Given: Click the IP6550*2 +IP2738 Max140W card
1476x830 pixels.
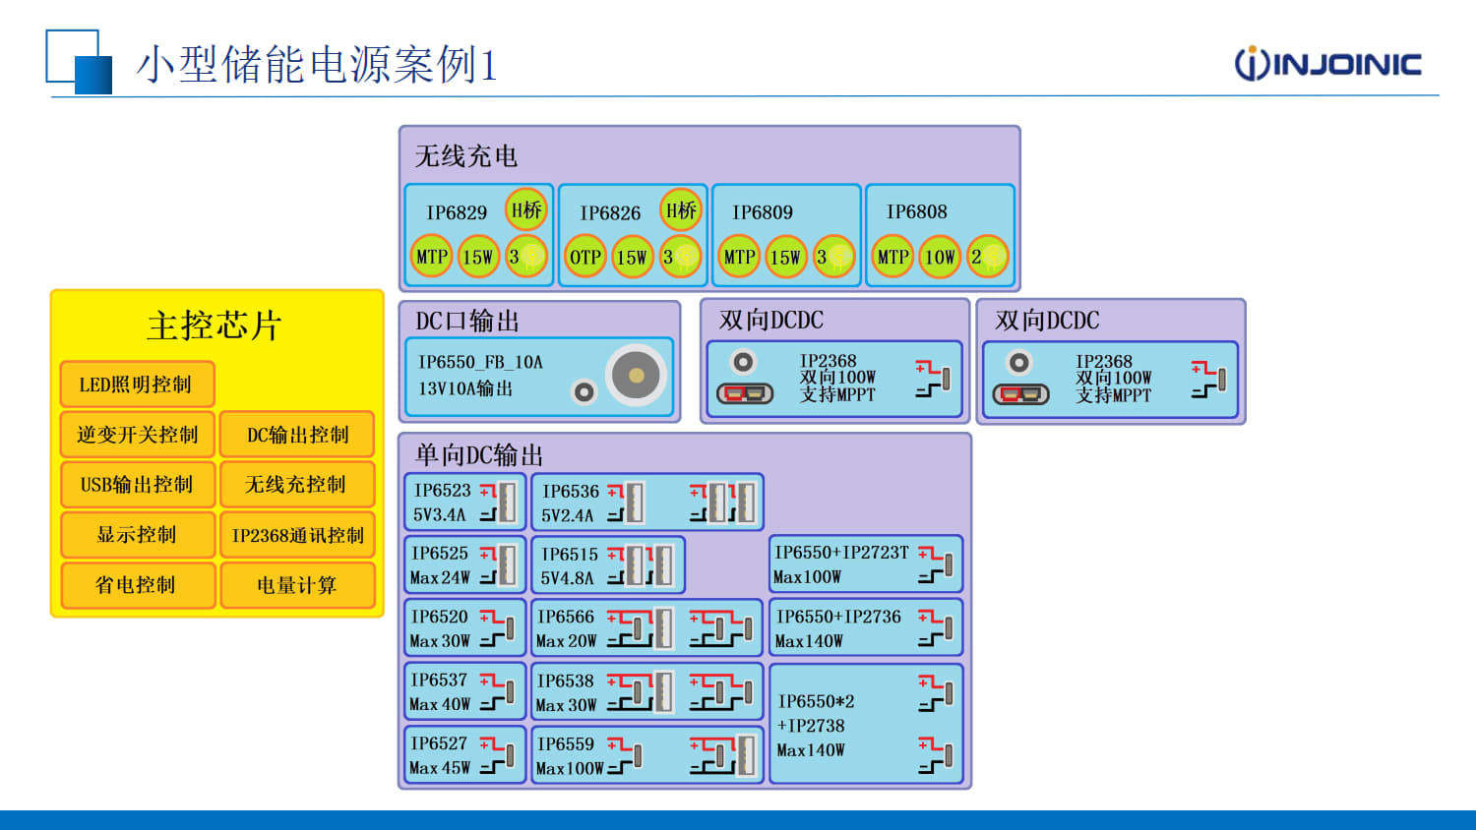Looking at the screenshot, I should (x=866, y=724).
